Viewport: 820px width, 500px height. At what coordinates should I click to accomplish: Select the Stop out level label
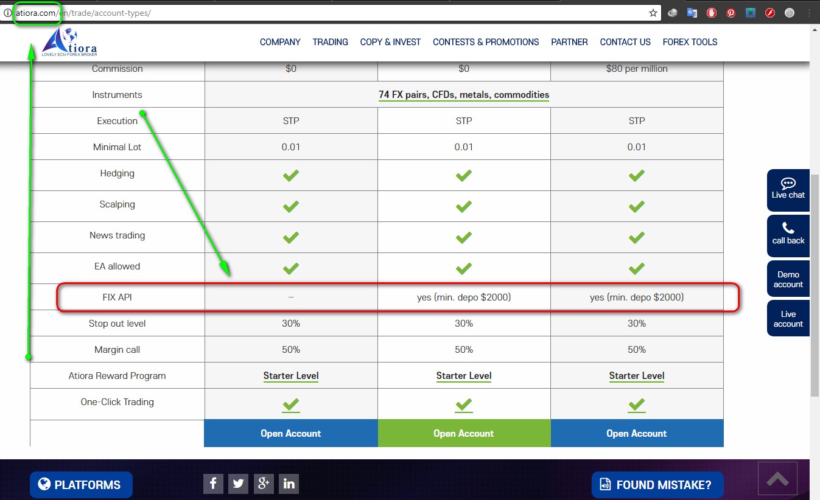(117, 324)
